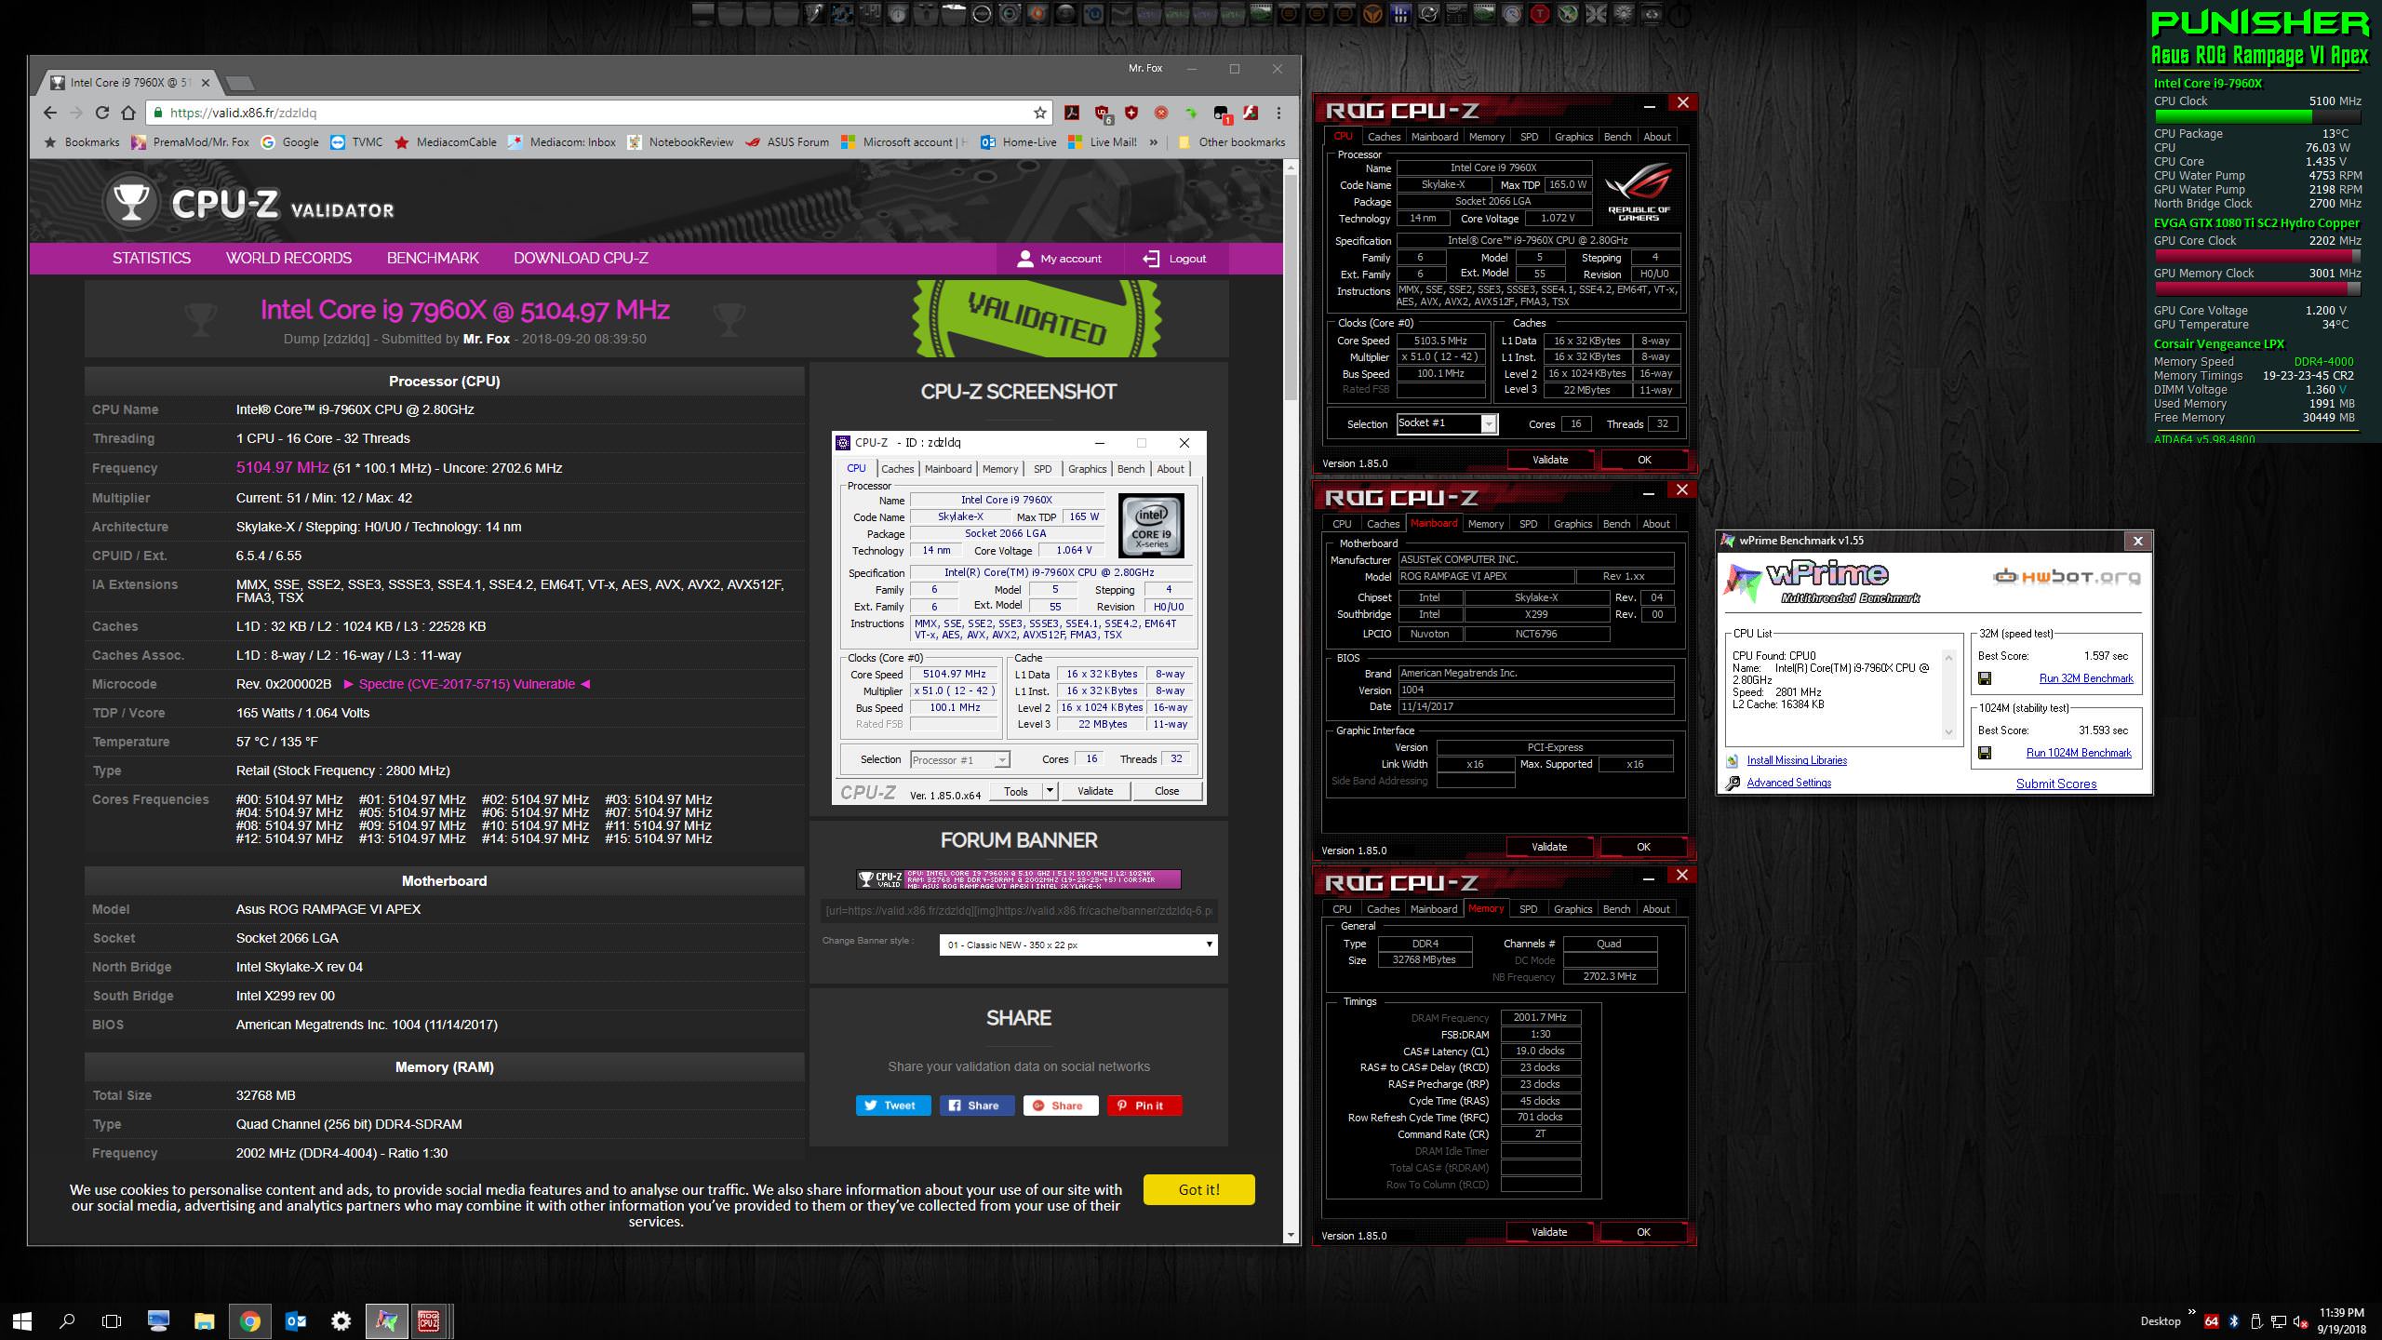Click the Run 32M Benchmark link
Screen dimensions: 2382x1340
click(2085, 678)
